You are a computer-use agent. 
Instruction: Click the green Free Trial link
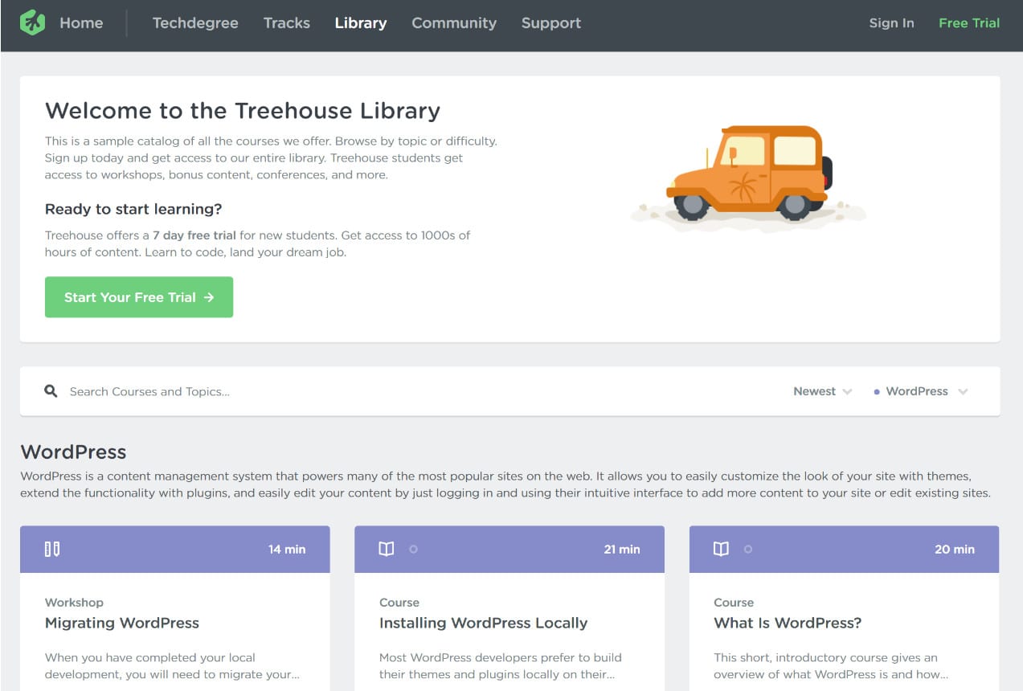[x=968, y=23]
